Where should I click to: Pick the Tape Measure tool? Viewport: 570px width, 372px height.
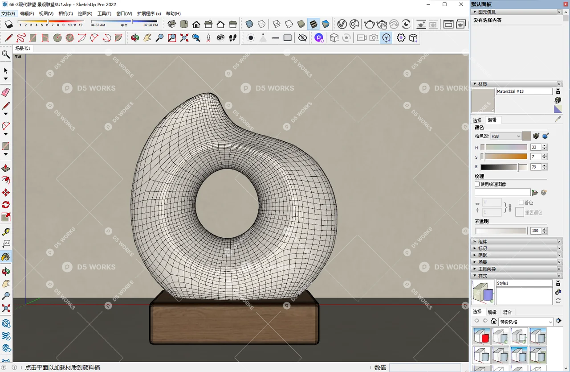(6, 231)
